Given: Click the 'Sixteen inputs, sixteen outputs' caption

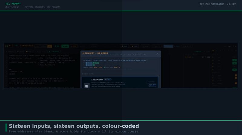Looking at the screenshot, I should 74,126.
